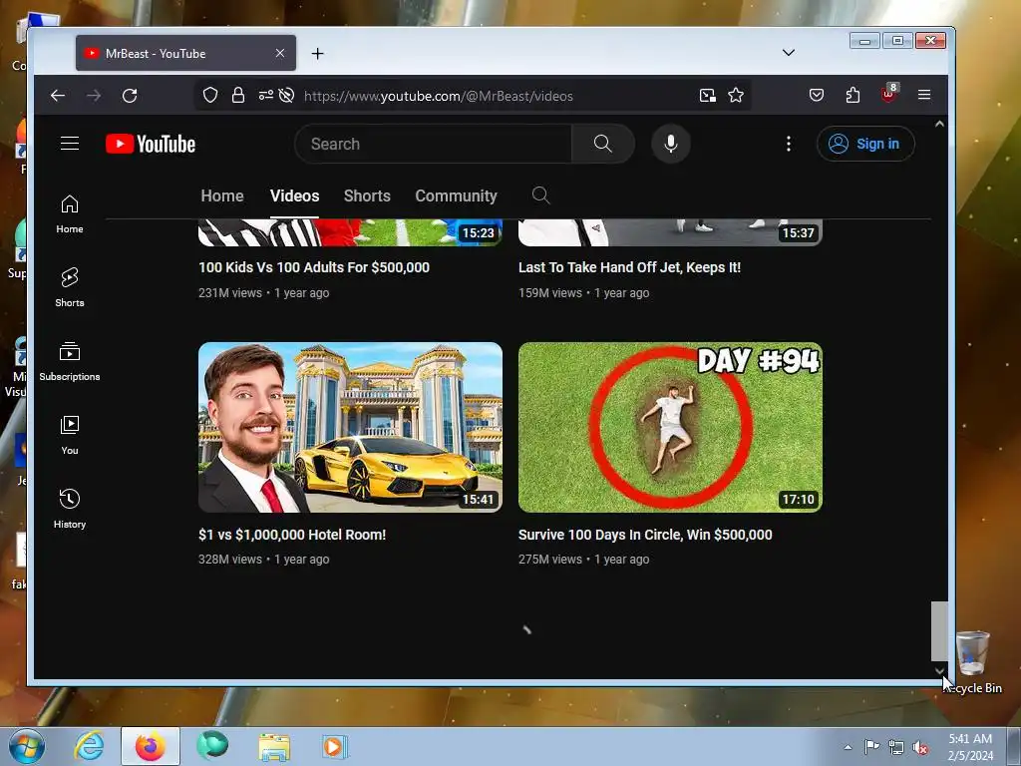This screenshot has height=766, width=1021.
Task: Start voice search with microphone icon
Action: tap(671, 144)
